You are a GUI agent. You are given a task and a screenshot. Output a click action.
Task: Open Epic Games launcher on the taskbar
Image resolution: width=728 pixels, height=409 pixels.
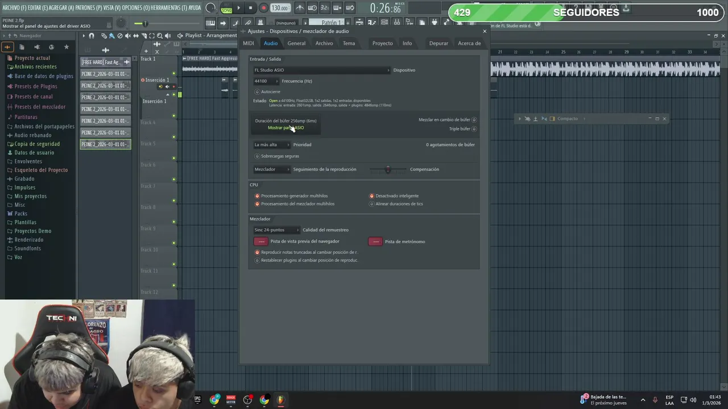[198, 400]
